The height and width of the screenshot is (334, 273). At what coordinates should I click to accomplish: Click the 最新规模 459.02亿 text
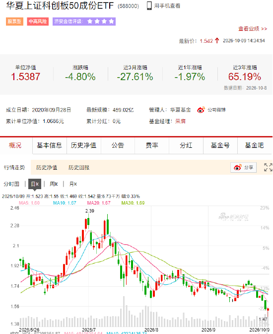click(x=110, y=110)
